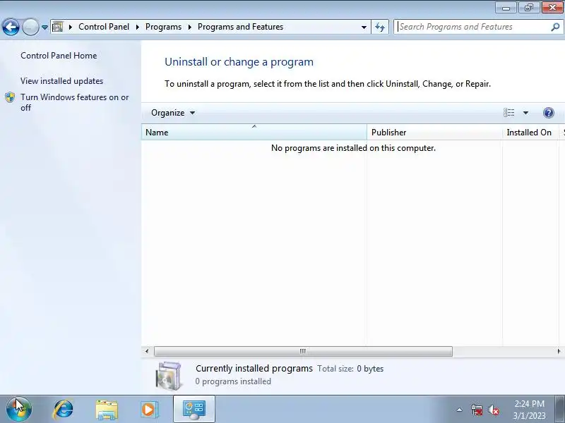This screenshot has width=565, height=423.
Task: Open Control Panel Home link
Action: click(59, 56)
